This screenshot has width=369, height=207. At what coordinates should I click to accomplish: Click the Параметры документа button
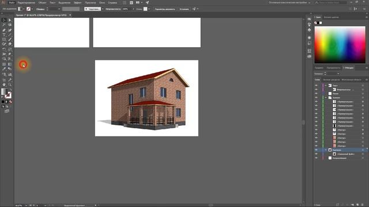click(165, 9)
